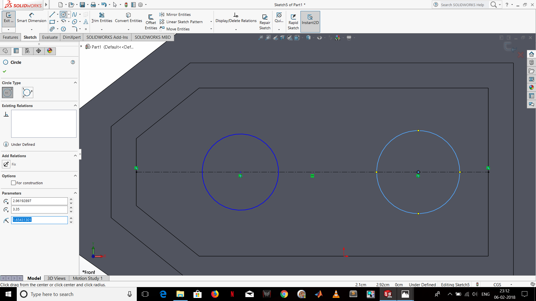The height and width of the screenshot is (301, 536).
Task: Select Perimeter Circle type
Action: click(x=27, y=93)
